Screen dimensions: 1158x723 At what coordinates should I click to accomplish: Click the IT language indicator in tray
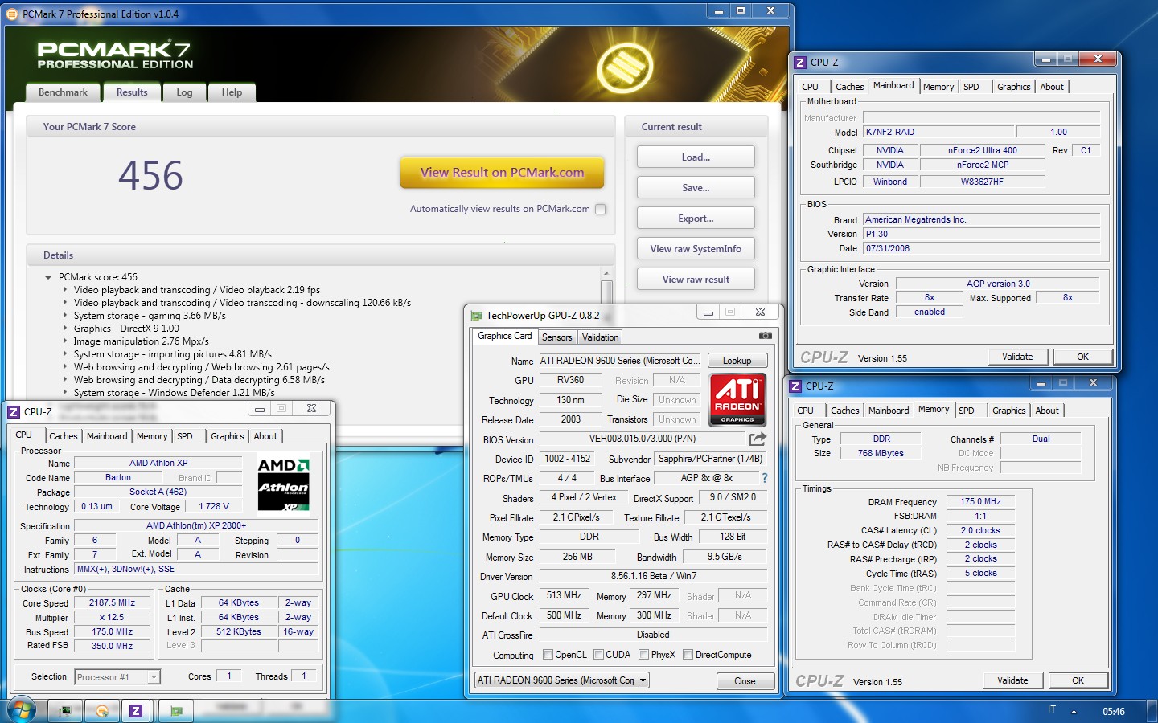1052,709
